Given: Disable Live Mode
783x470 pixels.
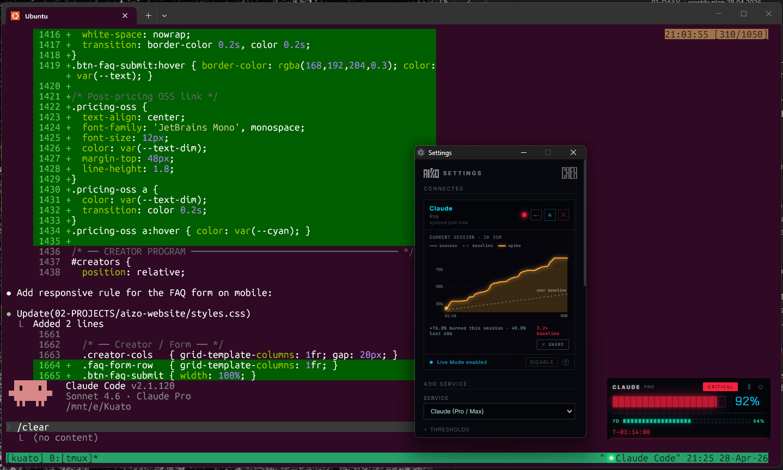Looking at the screenshot, I should tap(542, 362).
